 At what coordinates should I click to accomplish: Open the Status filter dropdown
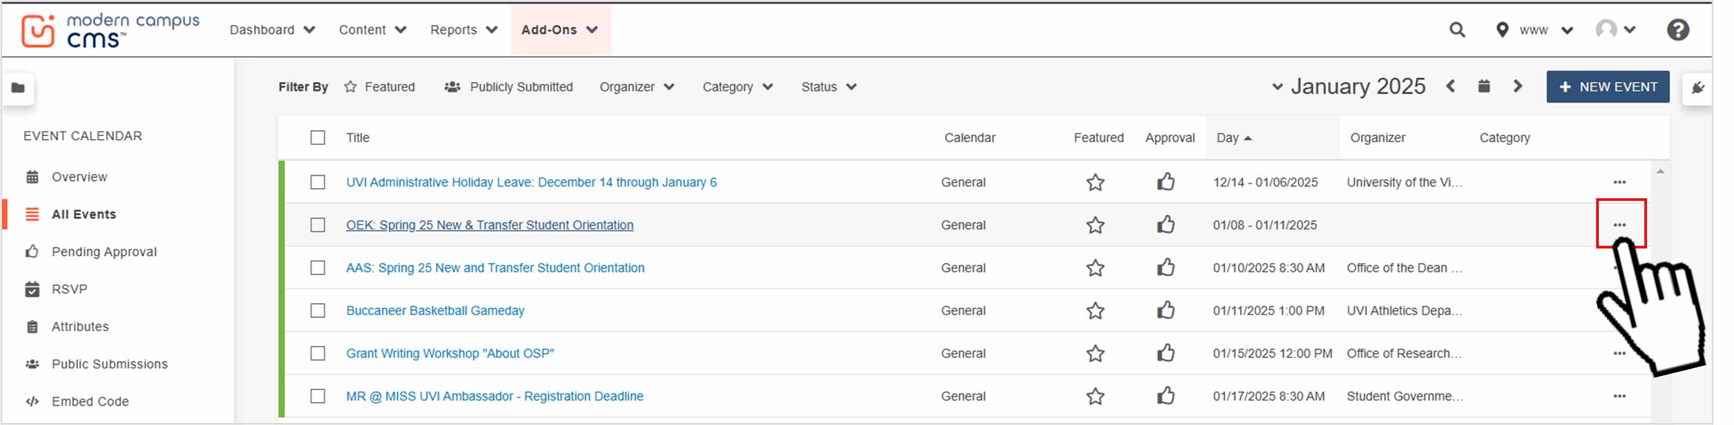point(828,87)
